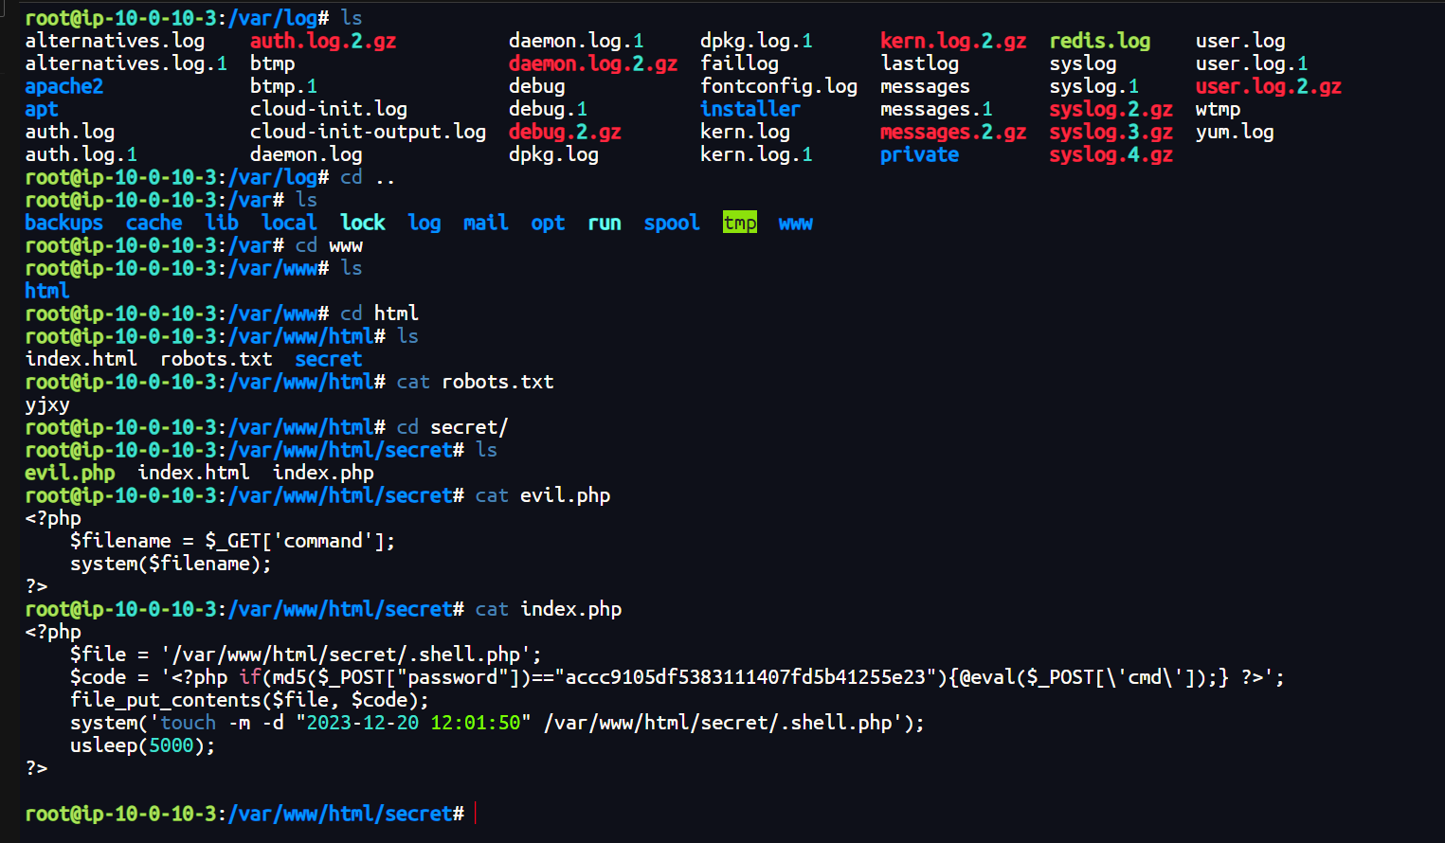
Task: Click the debug.2.gz archive entry
Action: tap(565, 132)
